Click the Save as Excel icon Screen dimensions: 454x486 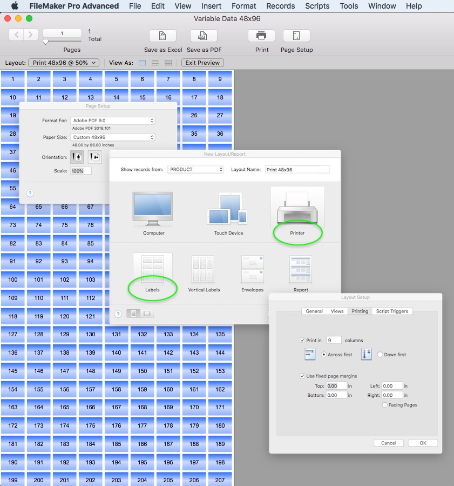pyautogui.click(x=163, y=36)
